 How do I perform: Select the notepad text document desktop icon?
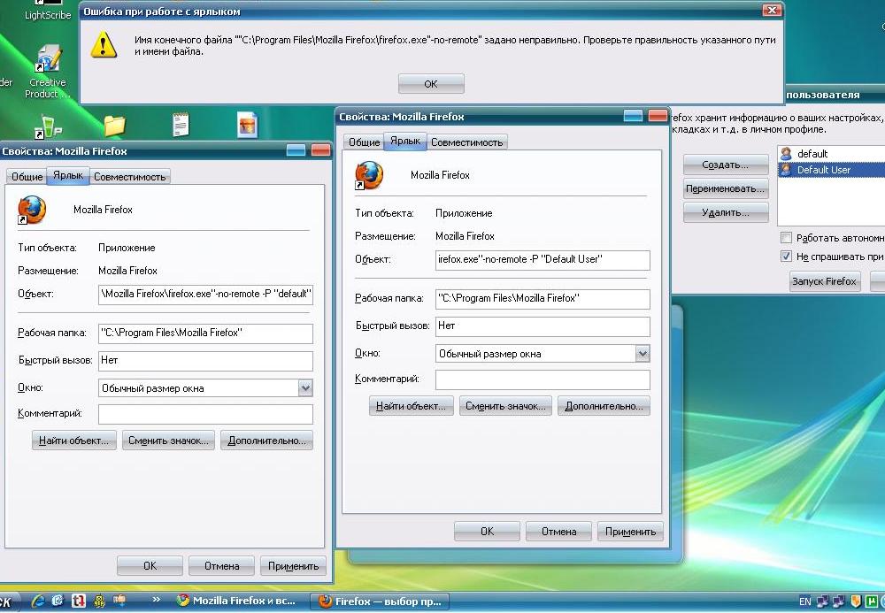pyautogui.click(x=181, y=125)
